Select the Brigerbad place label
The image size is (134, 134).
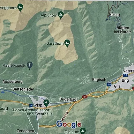pos(68,99)
